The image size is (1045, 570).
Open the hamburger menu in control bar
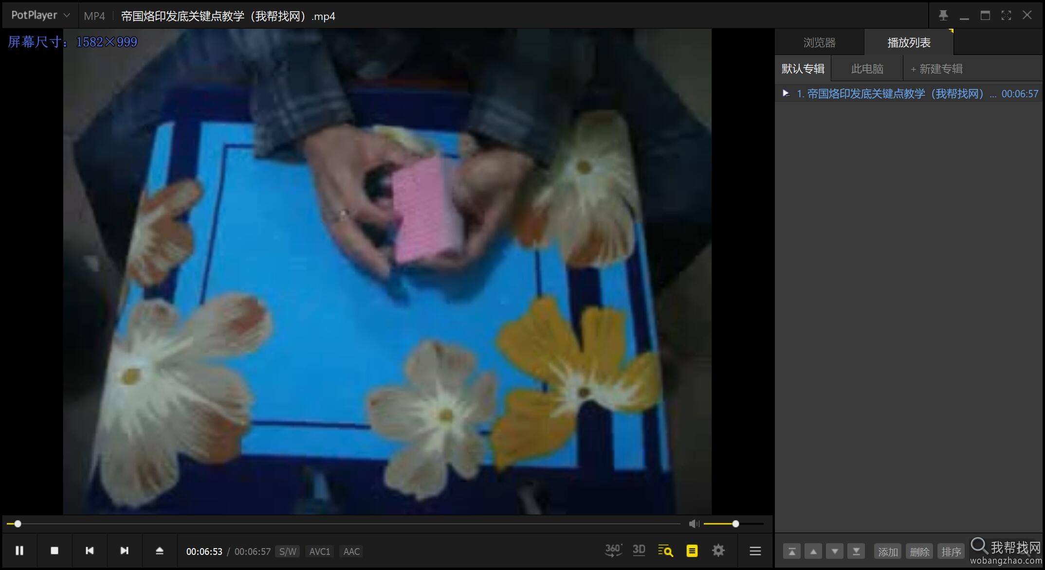coord(755,551)
